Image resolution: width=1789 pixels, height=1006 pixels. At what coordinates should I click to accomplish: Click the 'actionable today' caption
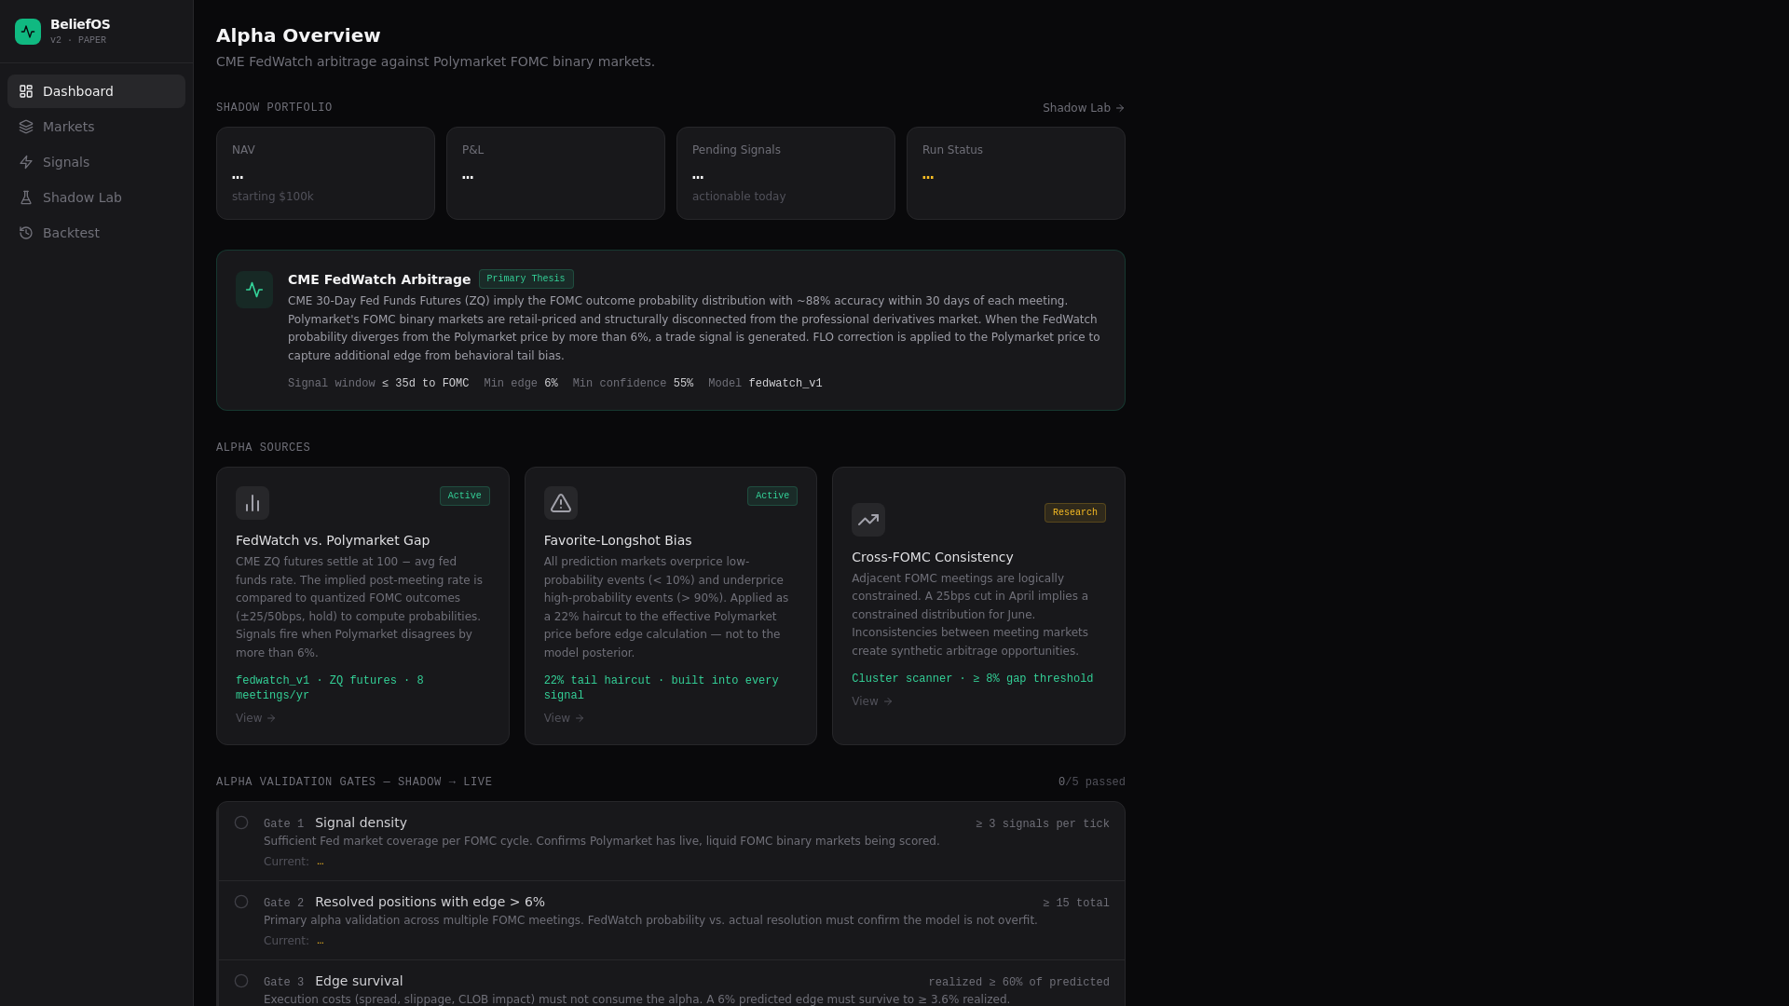[739, 197]
